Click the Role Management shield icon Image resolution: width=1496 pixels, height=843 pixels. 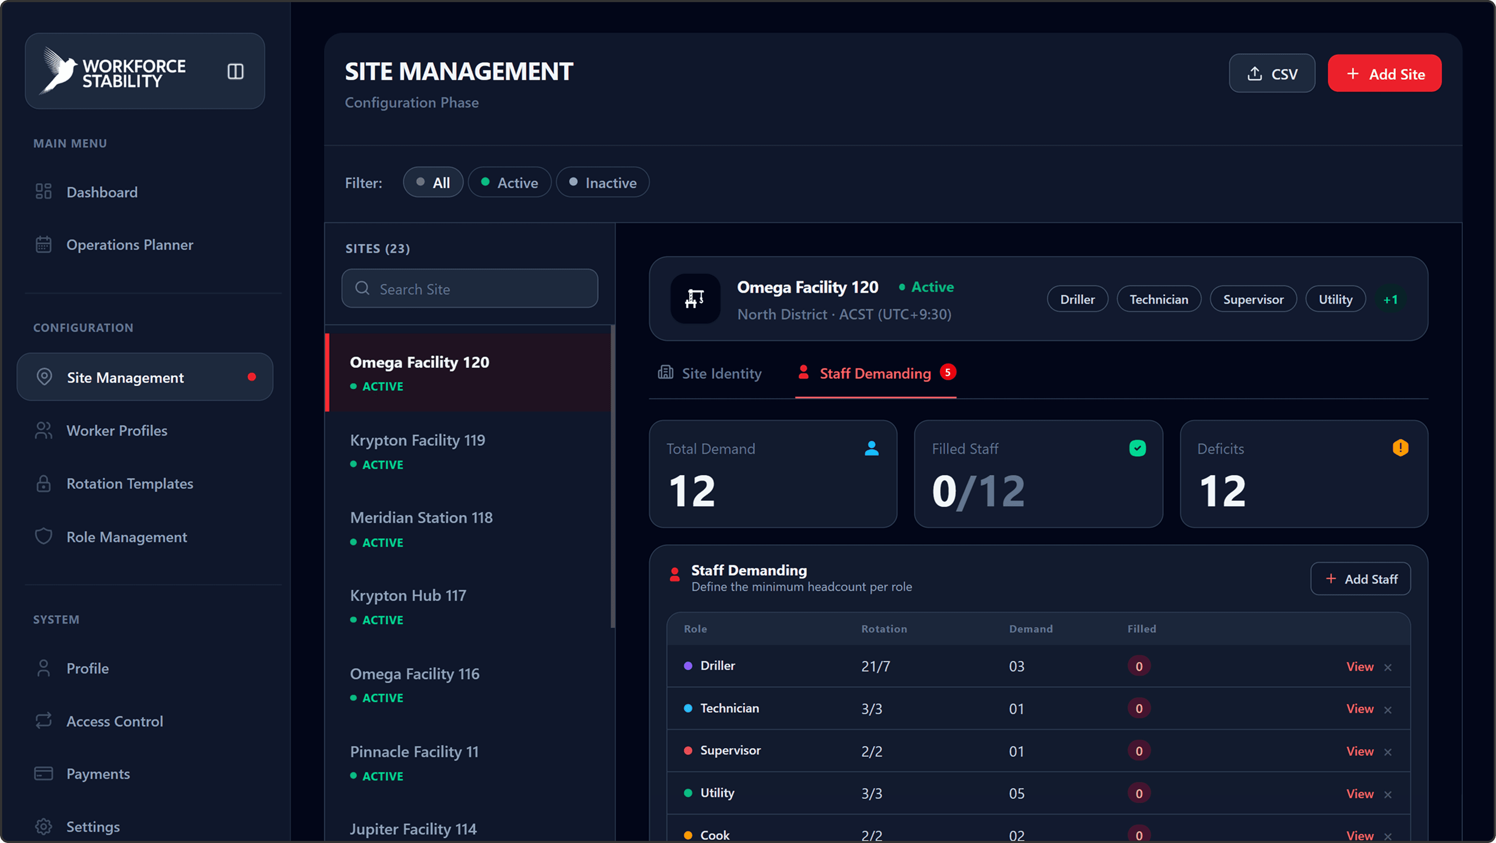44,536
